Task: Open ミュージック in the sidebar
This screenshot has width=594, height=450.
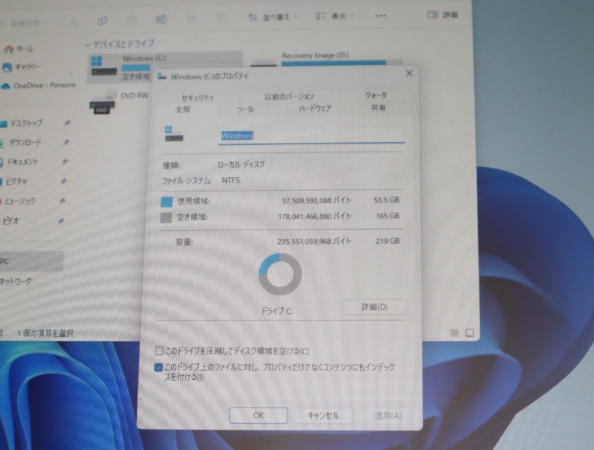Action: point(18,201)
